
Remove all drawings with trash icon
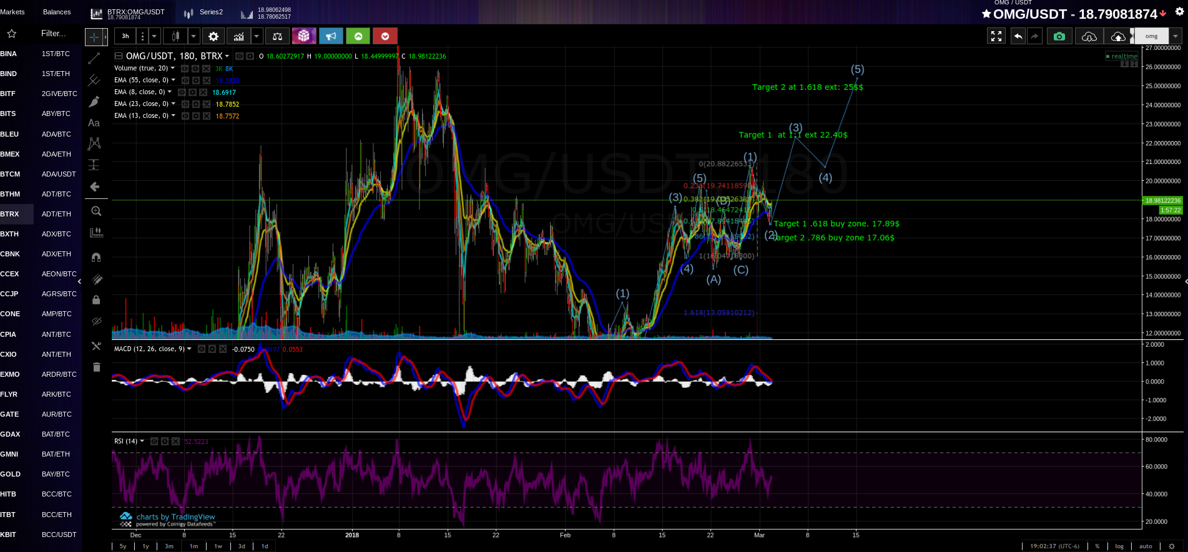pos(96,367)
